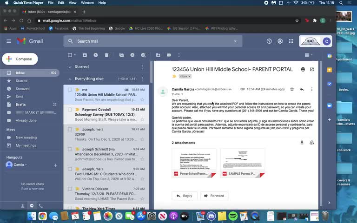
Task: Open Google Keep side panel icon
Action: pos(330,70)
